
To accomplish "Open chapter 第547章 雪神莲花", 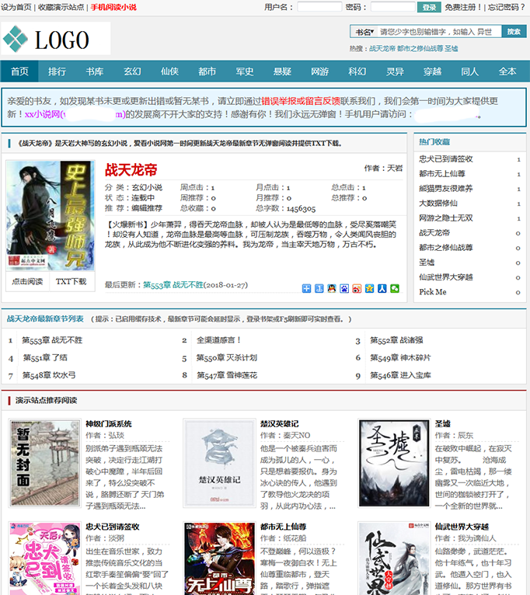I will coord(227,375).
